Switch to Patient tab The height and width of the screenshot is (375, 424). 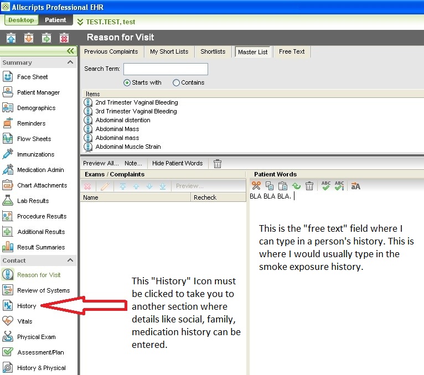click(55, 20)
